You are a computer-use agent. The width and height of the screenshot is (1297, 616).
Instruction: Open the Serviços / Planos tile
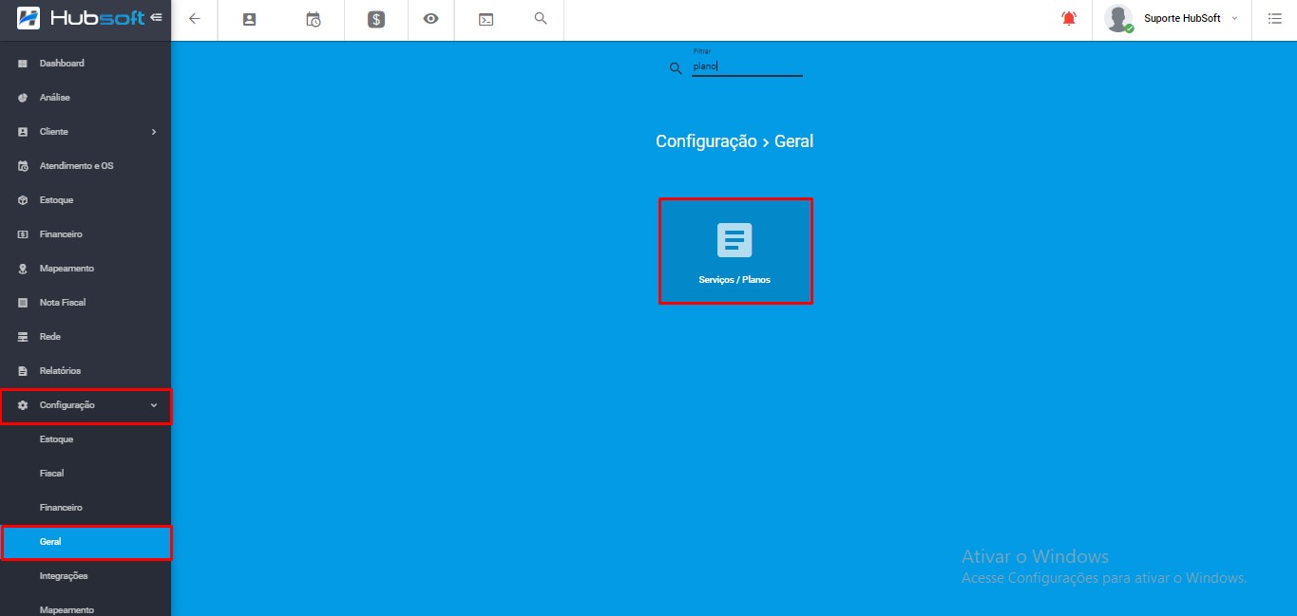coord(734,251)
